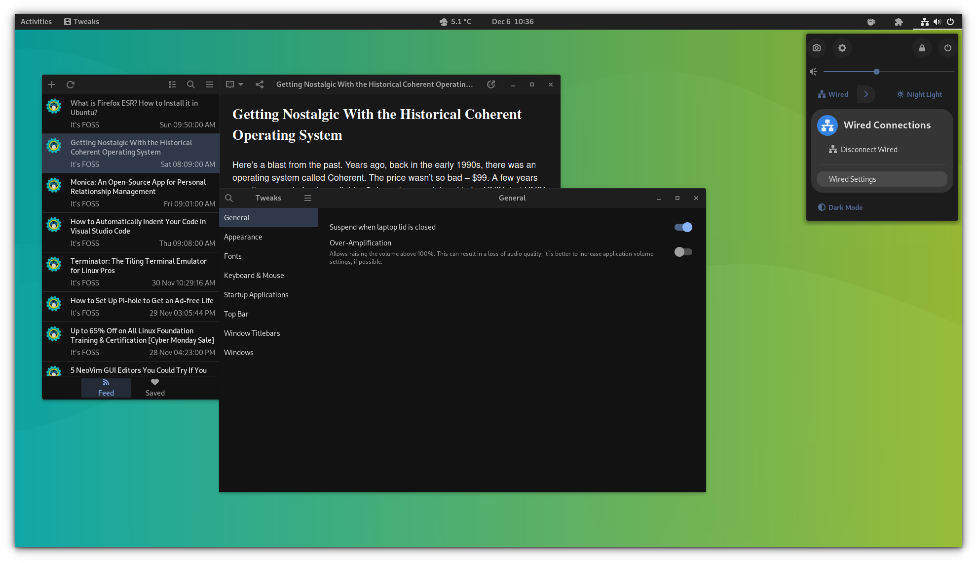Take a screenshot from quick settings
The height and width of the screenshot is (563, 977).
[817, 48]
